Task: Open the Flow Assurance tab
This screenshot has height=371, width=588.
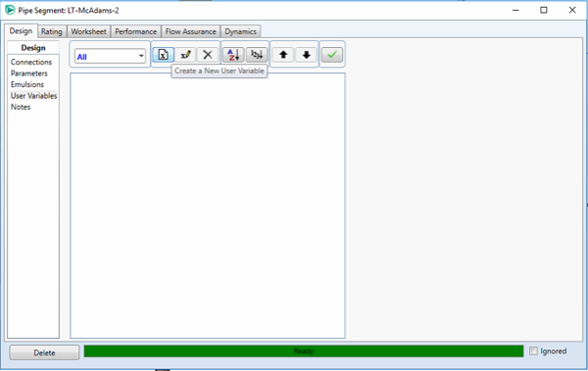Action: pyautogui.click(x=191, y=31)
